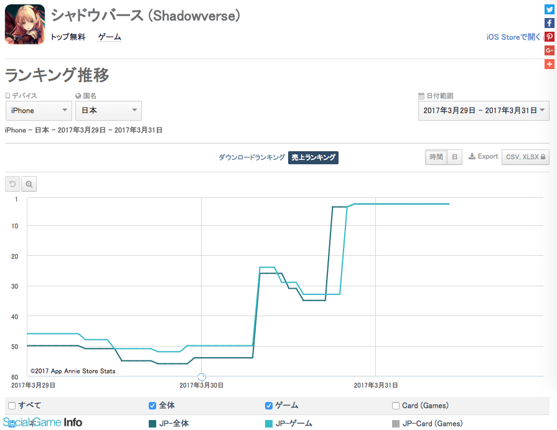Share on Facebook icon
557x430 pixels.
(x=549, y=23)
